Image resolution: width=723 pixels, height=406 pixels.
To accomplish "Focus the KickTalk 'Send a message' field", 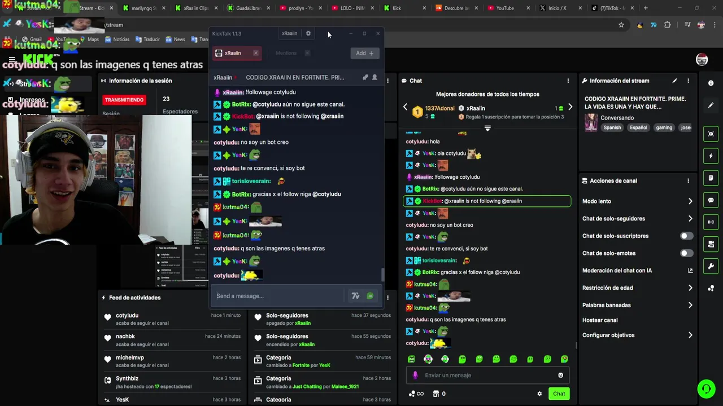I will [x=279, y=296].
